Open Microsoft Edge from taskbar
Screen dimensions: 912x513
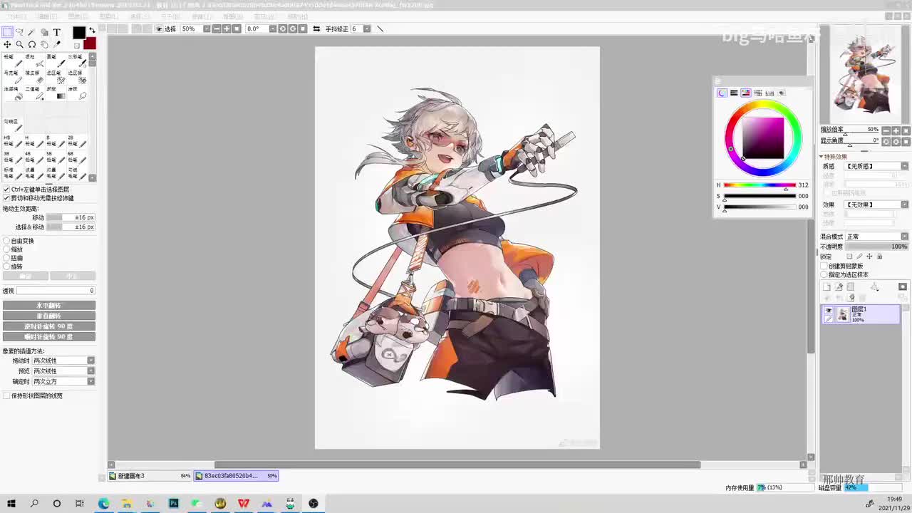click(x=104, y=504)
